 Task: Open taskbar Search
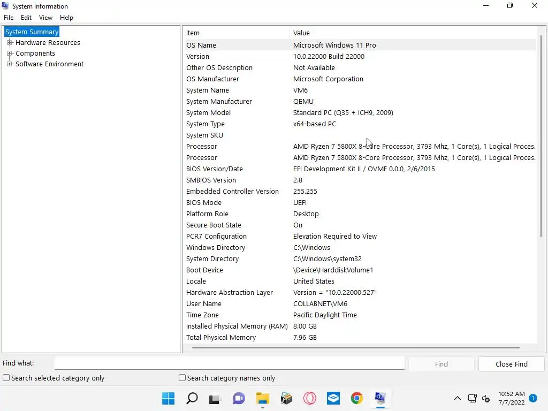coord(192,398)
